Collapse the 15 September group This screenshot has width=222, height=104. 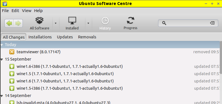[2, 60]
